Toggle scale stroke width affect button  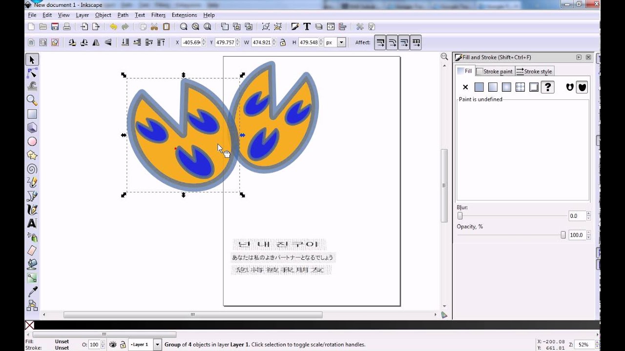click(x=380, y=42)
